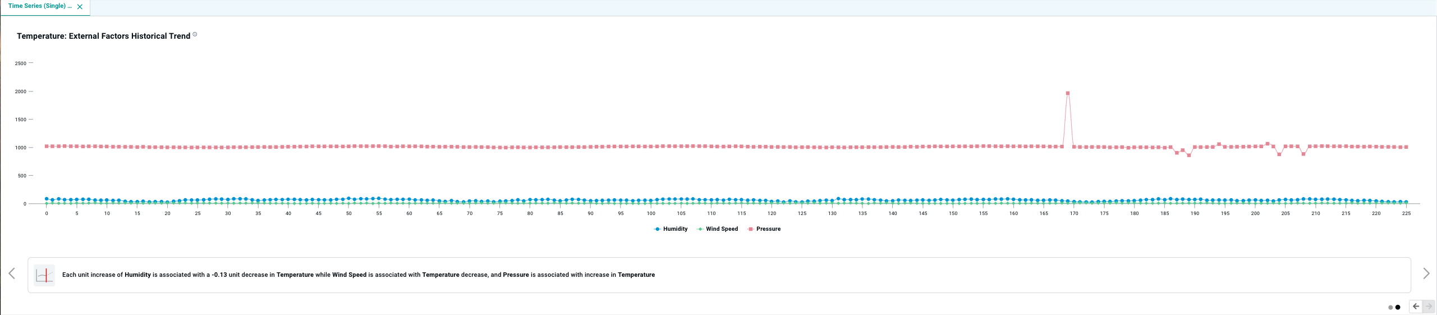Select the second black pagination dot
The width and height of the screenshot is (1437, 315).
pyautogui.click(x=1398, y=307)
